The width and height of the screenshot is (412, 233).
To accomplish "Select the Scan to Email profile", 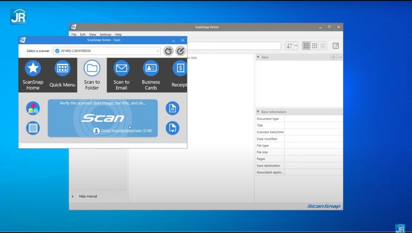I will pyautogui.click(x=122, y=68).
